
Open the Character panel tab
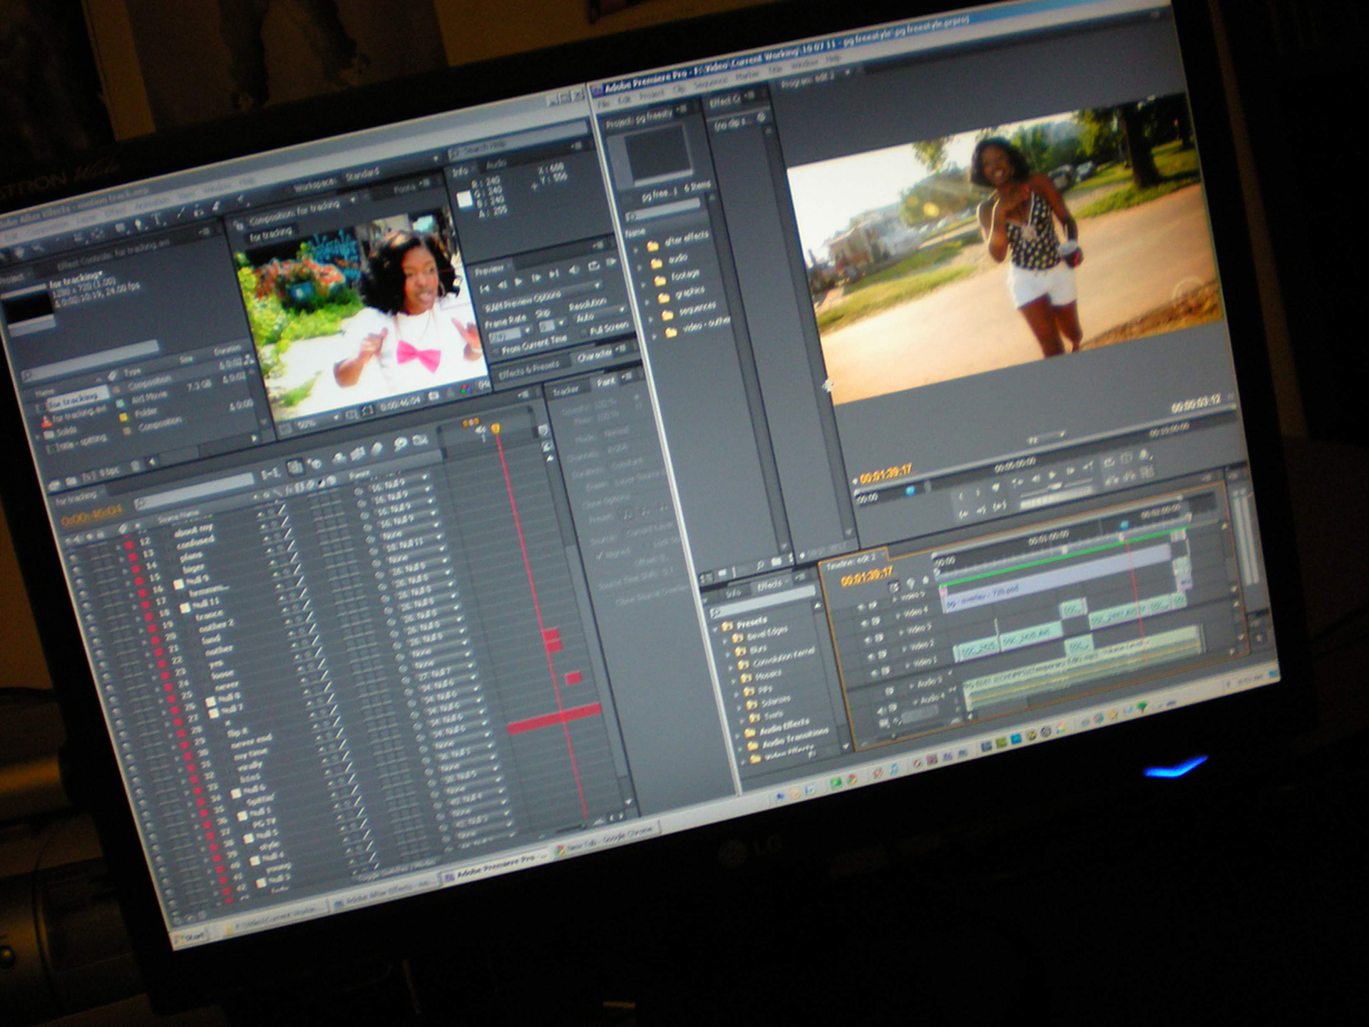595,355
